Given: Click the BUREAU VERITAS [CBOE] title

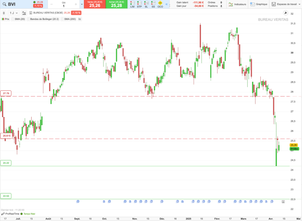Looking at the screenshot, I should [x=48, y=13].
